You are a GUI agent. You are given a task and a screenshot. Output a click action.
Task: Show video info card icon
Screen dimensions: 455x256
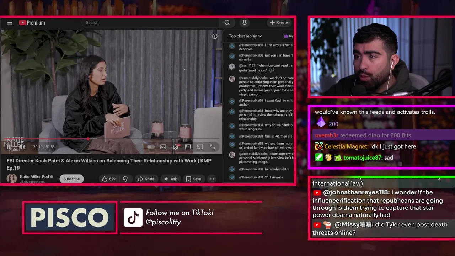215,36
